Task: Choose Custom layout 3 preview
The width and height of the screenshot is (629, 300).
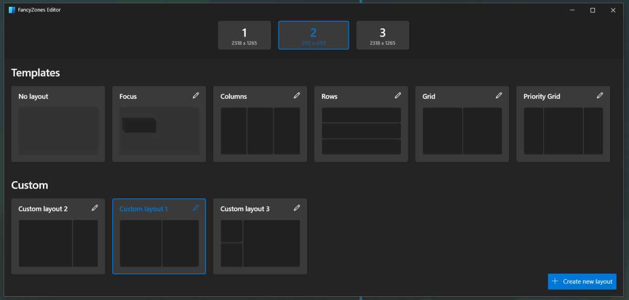Action: [x=260, y=243]
